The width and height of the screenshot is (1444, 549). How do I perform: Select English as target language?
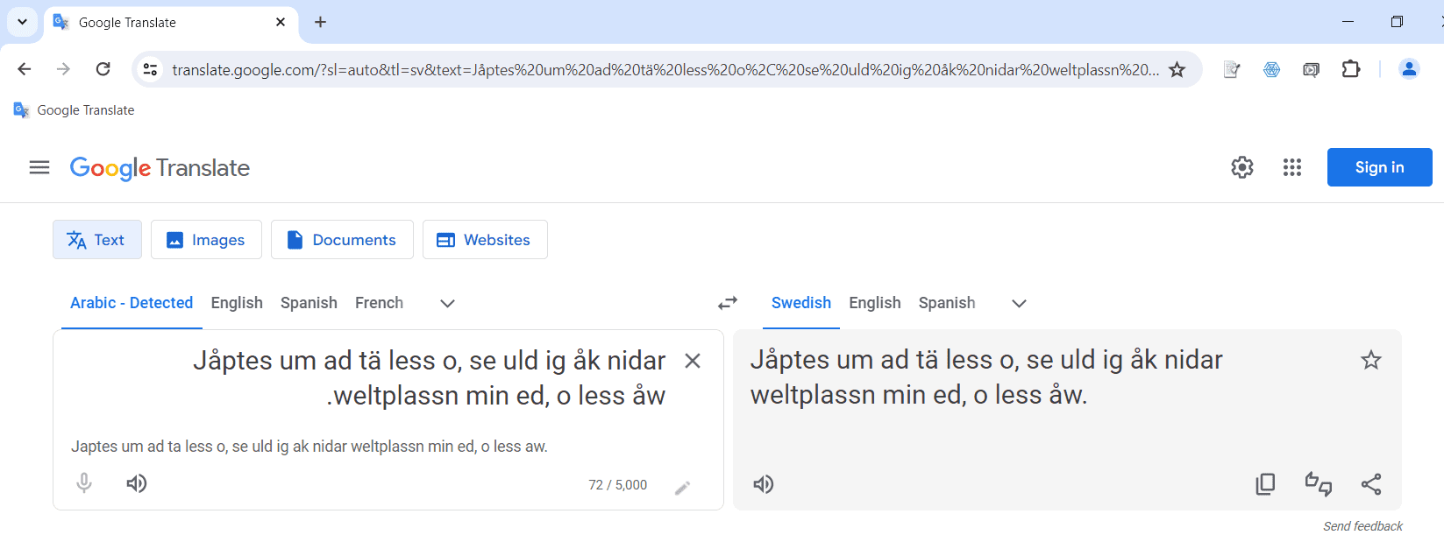(x=875, y=303)
